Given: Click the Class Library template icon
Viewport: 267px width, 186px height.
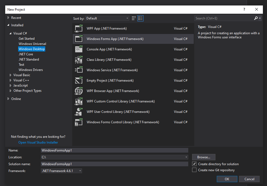Looking at the screenshot, I should coord(79,60).
